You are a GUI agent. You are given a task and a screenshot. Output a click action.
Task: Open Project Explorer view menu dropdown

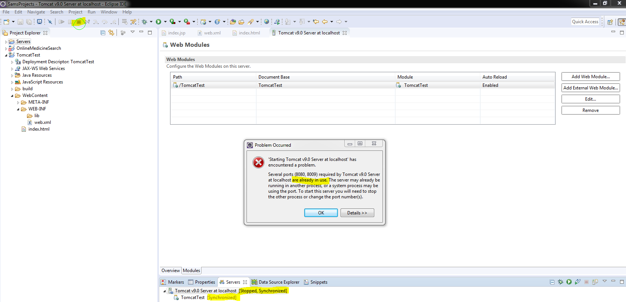click(132, 32)
